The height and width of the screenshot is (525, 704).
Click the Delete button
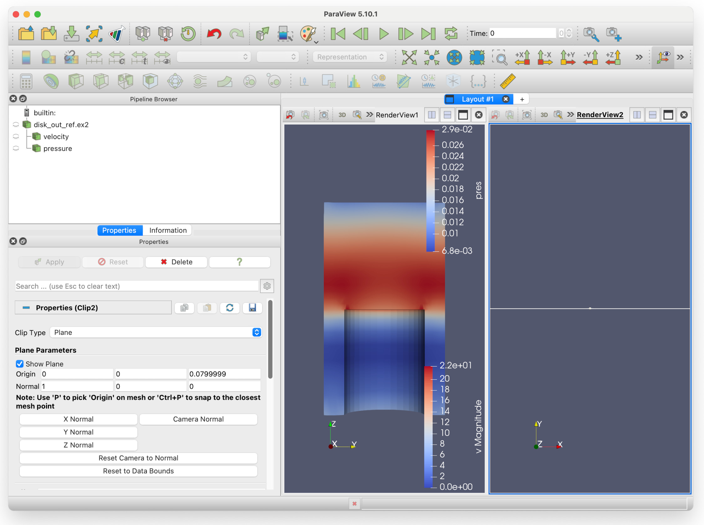[176, 262]
